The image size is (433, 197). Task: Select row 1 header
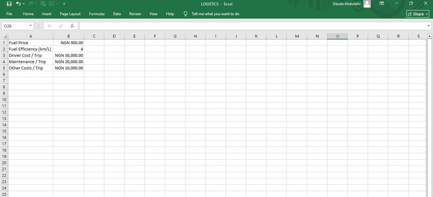(4, 43)
